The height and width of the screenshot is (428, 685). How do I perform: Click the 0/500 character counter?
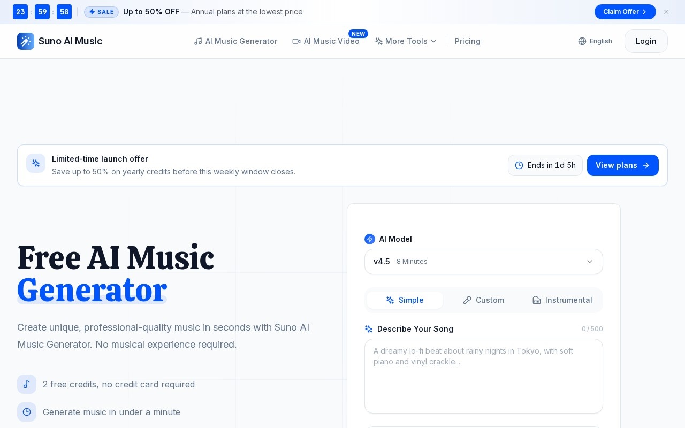[592, 329]
